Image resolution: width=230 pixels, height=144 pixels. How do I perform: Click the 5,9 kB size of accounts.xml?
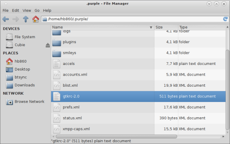[x=172, y=74]
